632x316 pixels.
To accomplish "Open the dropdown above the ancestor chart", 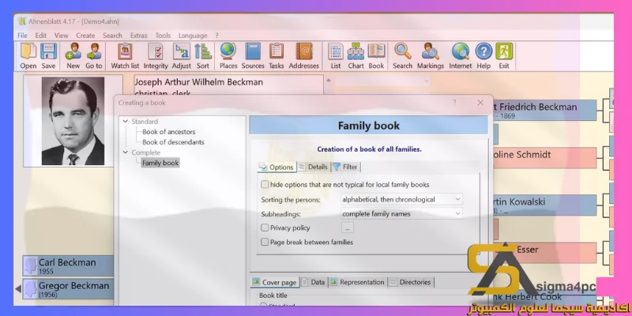I will click(382, 81).
